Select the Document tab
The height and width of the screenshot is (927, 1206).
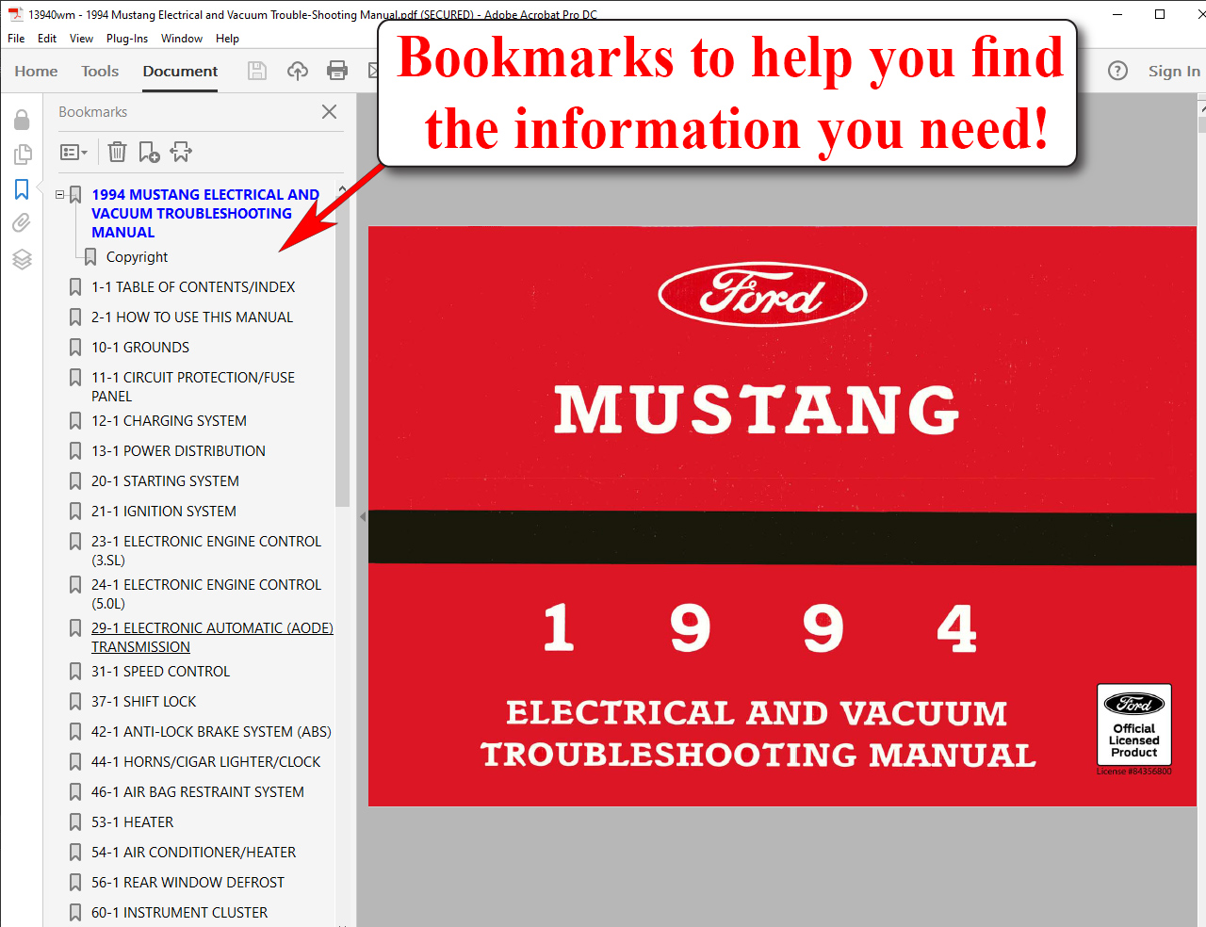point(180,71)
